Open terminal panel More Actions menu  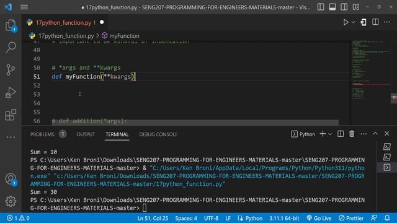click(364, 134)
